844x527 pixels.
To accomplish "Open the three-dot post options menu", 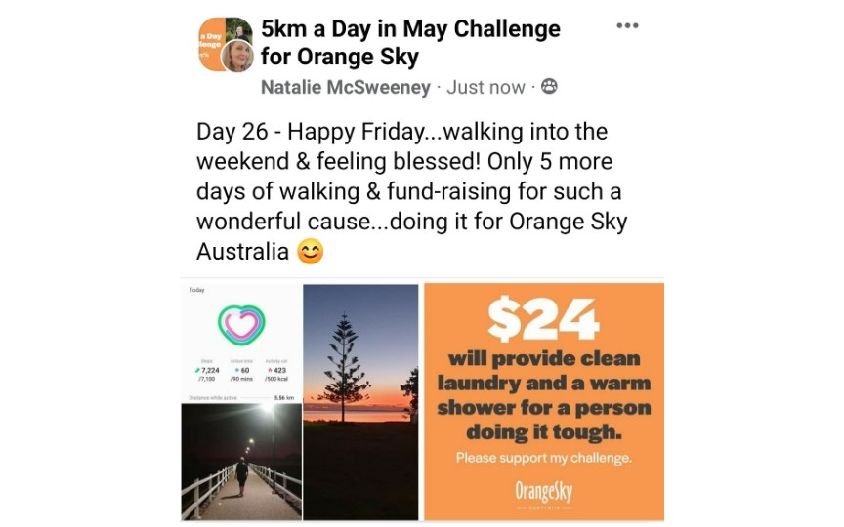I will coord(627,25).
